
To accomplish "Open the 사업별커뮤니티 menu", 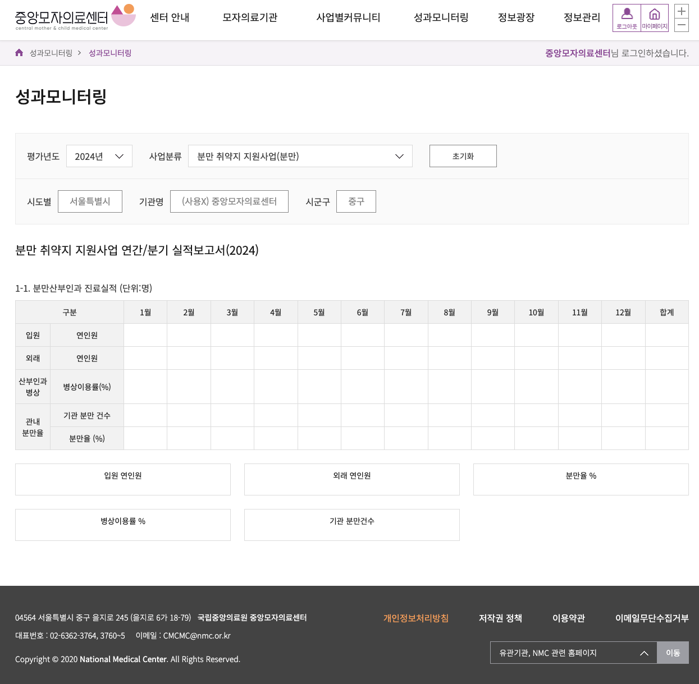I will (348, 17).
